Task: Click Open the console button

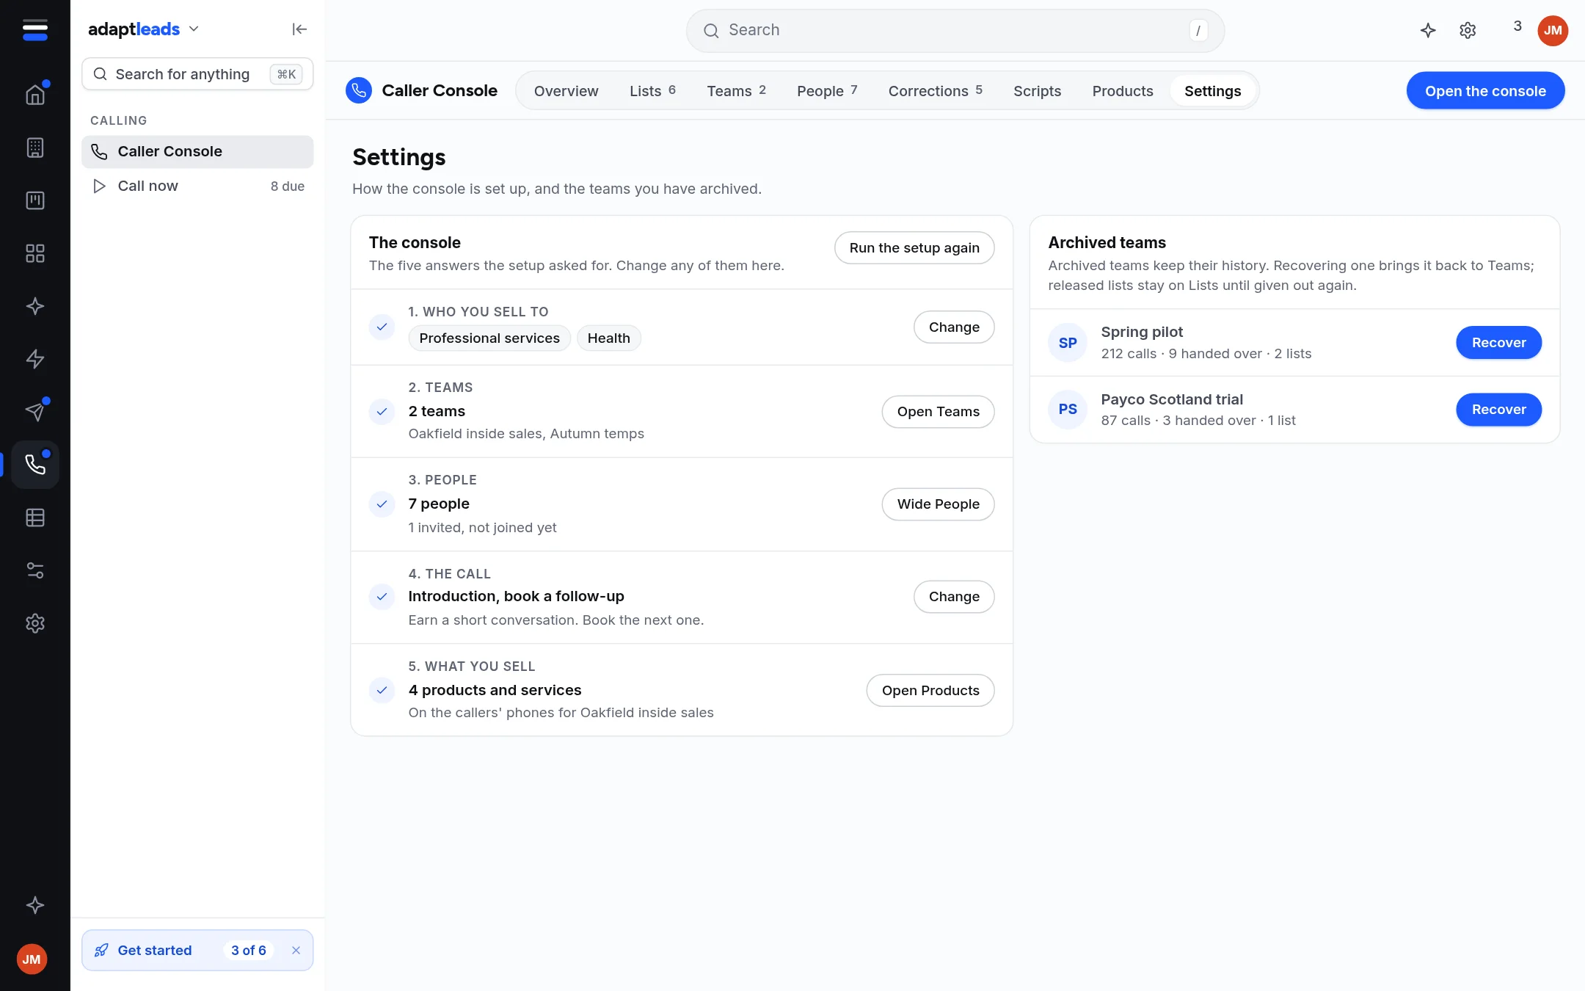Action: coord(1485,91)
